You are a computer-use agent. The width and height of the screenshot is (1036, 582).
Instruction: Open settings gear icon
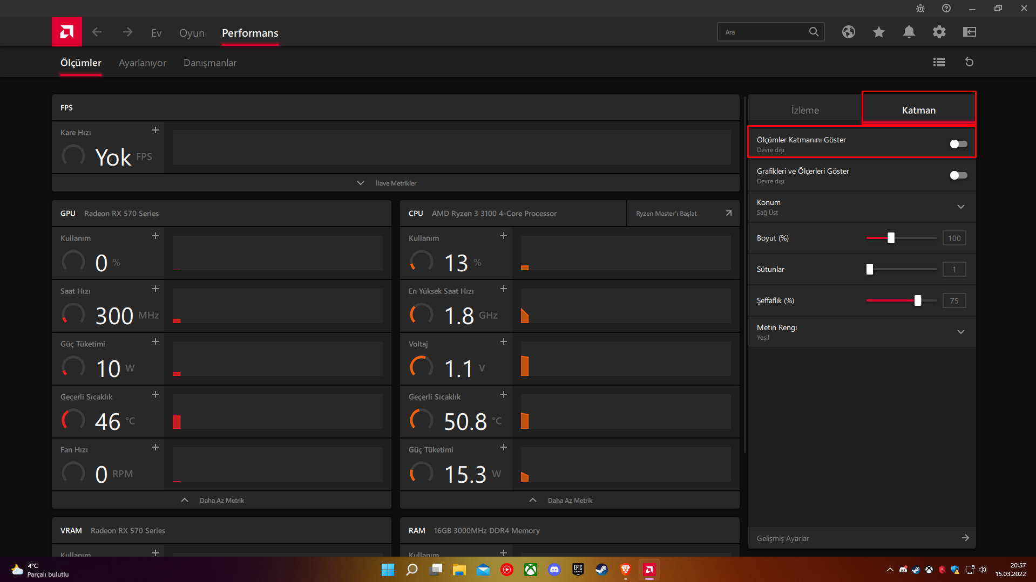[939, 32]
